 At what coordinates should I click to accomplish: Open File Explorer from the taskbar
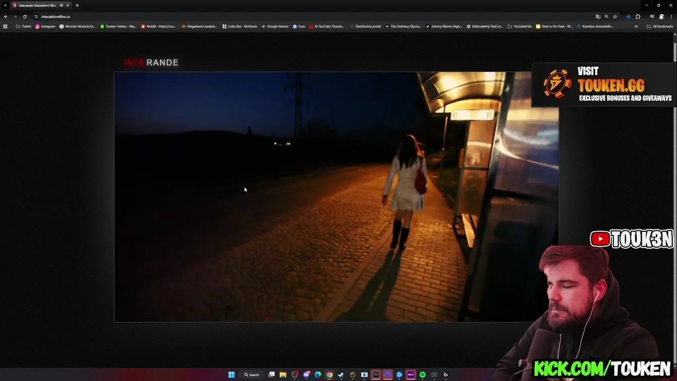pyautogui.click(x=283, y=375)
